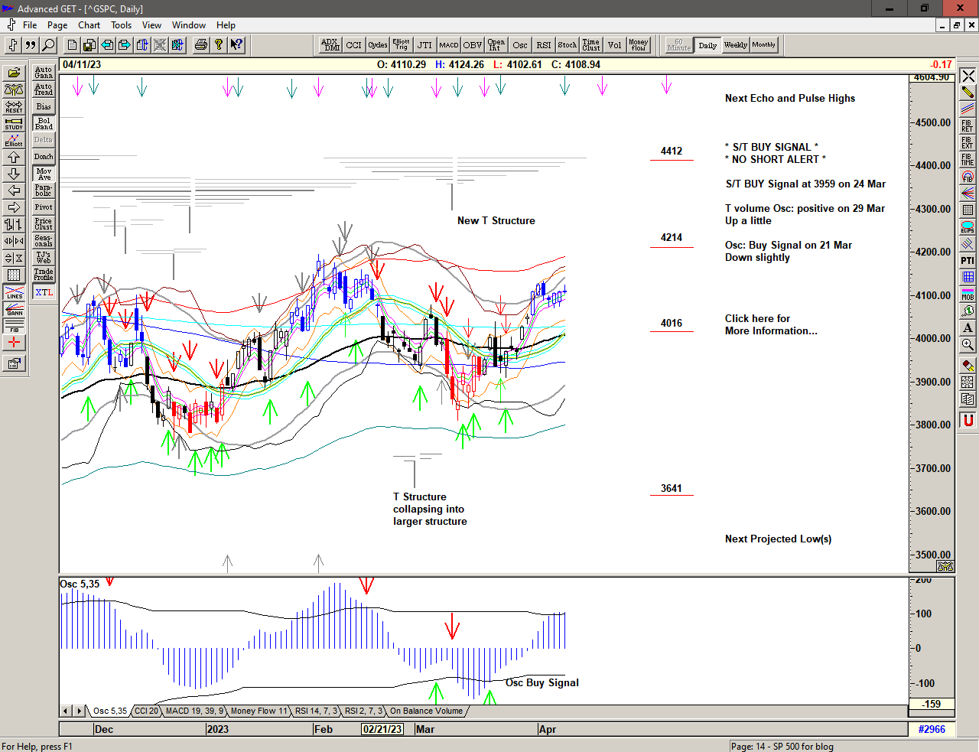979x752 pixels.
Task: Select the Elliott wave tool
Action: (x=14, y=140)
